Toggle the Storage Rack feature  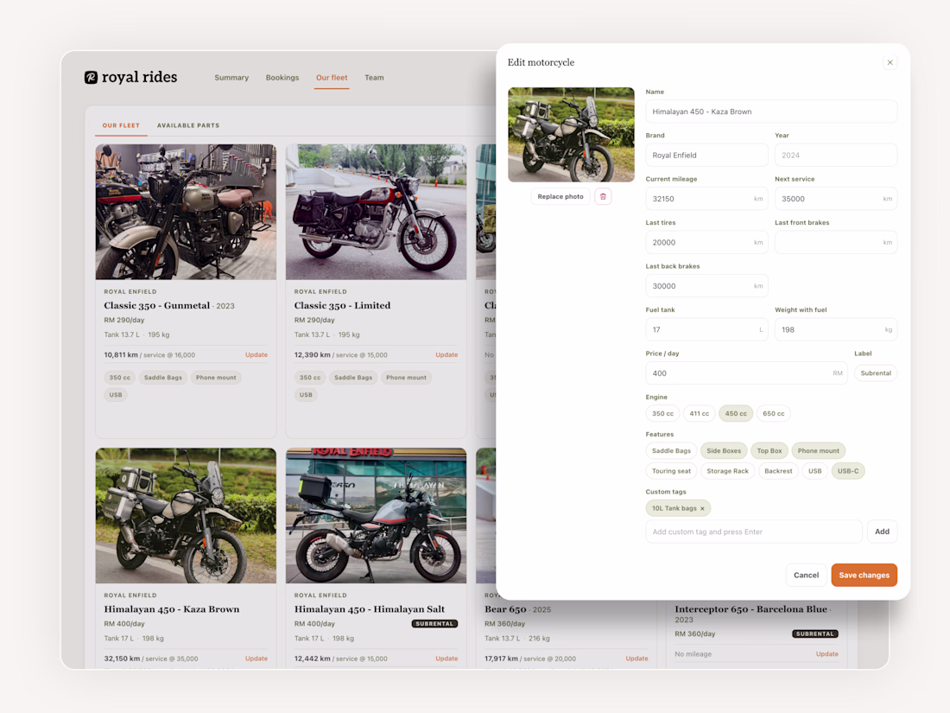click(x=727, y=471)
